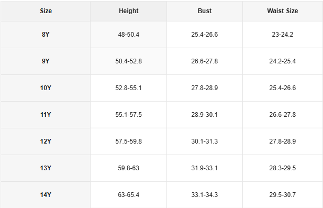
Task: Click bust cell 27.8-28.9
Action: coord(205,88)
